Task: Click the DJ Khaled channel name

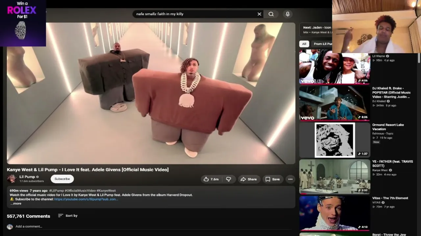Action: 379,101
